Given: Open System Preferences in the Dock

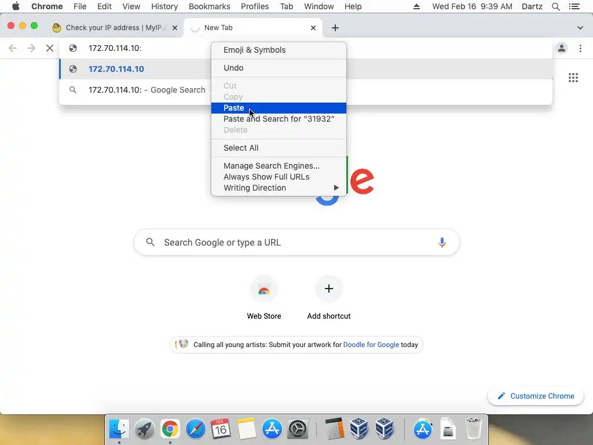Looking at the screenshot, I should [x=298, y=429].
